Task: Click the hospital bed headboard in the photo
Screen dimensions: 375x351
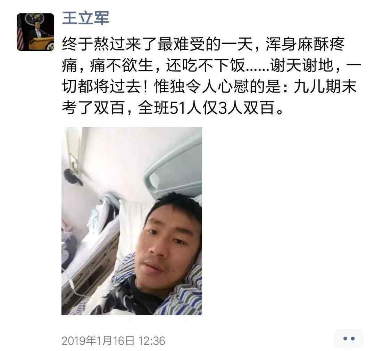Action: pyautogui.click(x=173, y=171)
